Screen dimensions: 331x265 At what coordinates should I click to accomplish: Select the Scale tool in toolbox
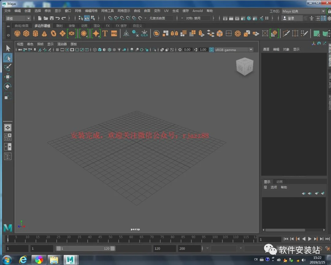point(8,96)
